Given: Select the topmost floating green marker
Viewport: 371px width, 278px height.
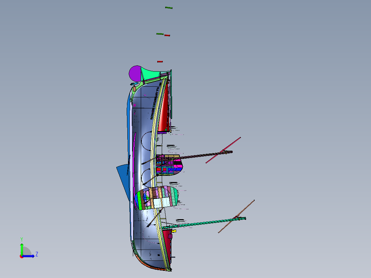Looking at the screenshot, I should click(169, 8).
